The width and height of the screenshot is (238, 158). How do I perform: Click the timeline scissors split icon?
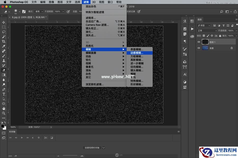click(x=46, y=138)
